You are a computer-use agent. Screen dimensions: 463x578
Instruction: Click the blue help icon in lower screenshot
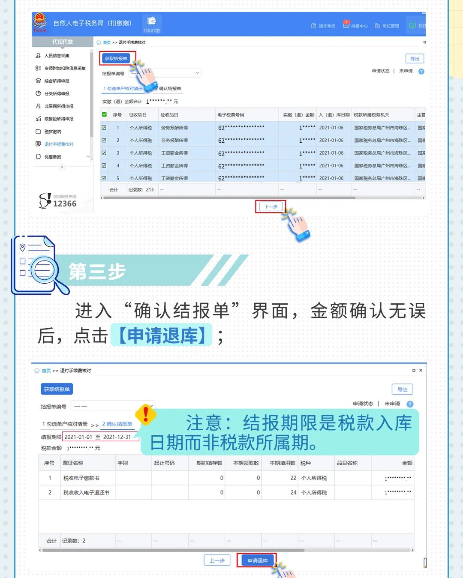pos(410,404)
